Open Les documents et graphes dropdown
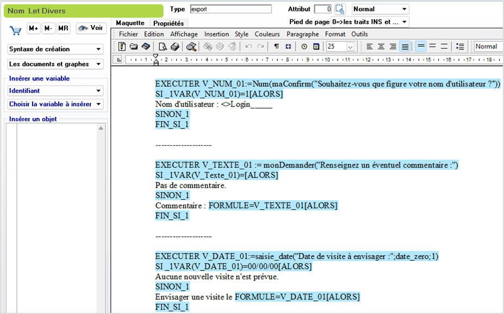Viewport: 504px width, 314px height. click(55, 64)
